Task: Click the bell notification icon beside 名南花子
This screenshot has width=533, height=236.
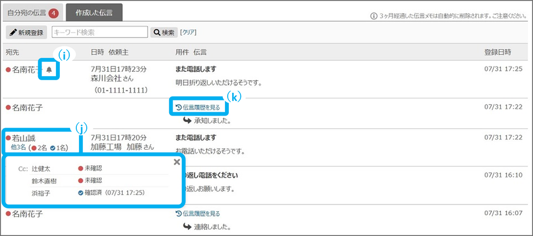Action: pos(49,70)
